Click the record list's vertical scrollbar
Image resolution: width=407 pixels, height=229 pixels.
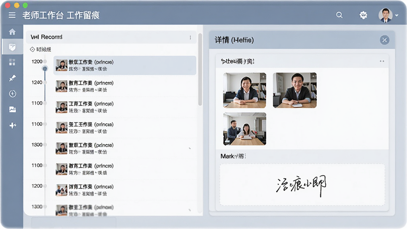(x=200, y=69)
